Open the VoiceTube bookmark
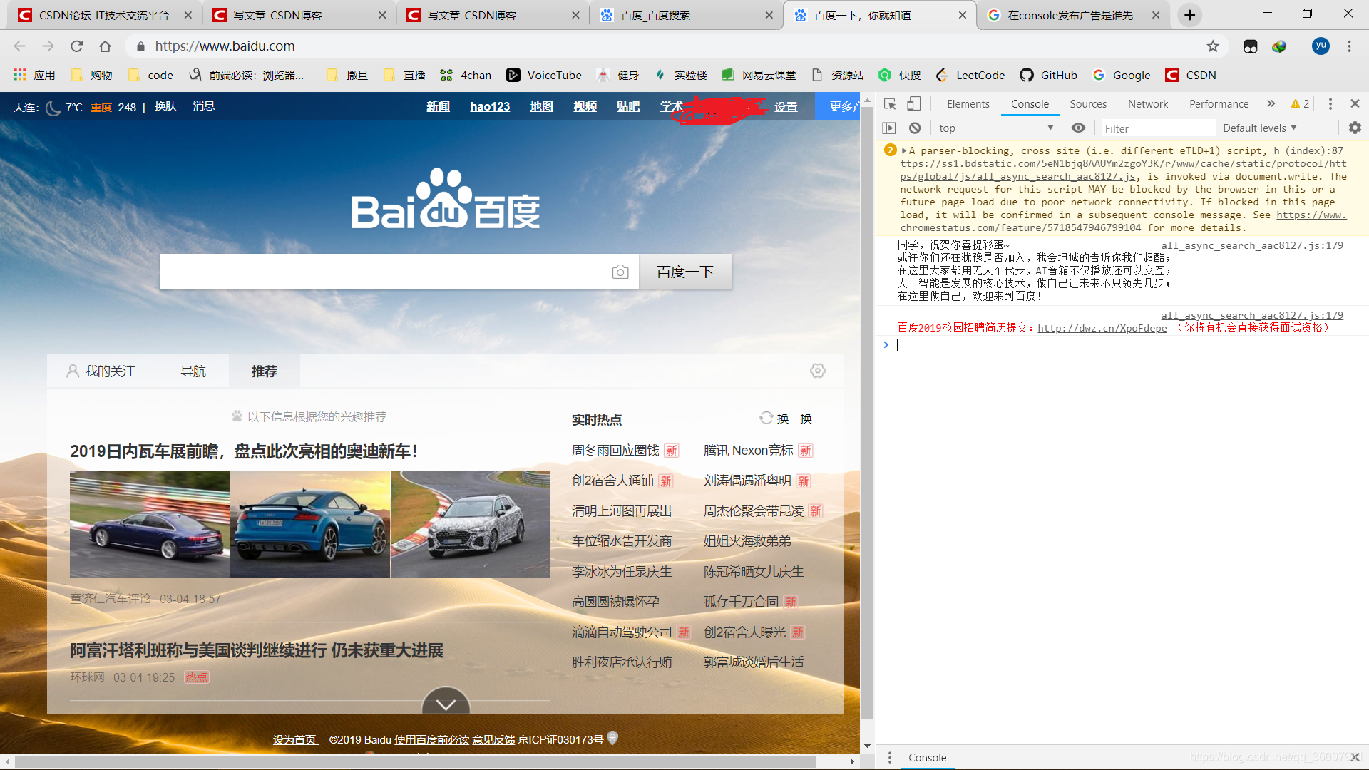Viewport: 1369px width, 770px height. (x=544, y=75)
